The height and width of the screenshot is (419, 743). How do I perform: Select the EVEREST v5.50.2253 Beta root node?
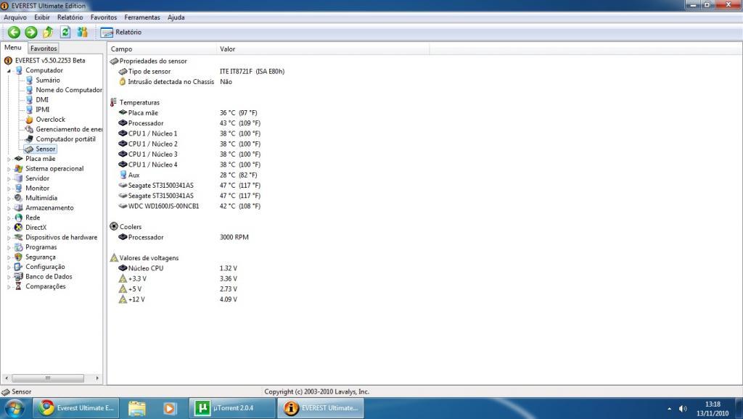click(50, 61)
